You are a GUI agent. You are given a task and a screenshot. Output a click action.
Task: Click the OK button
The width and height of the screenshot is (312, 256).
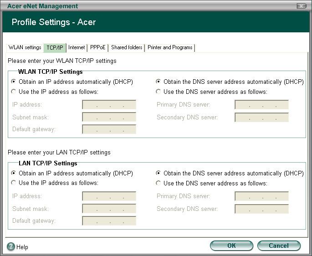point(232,246)
